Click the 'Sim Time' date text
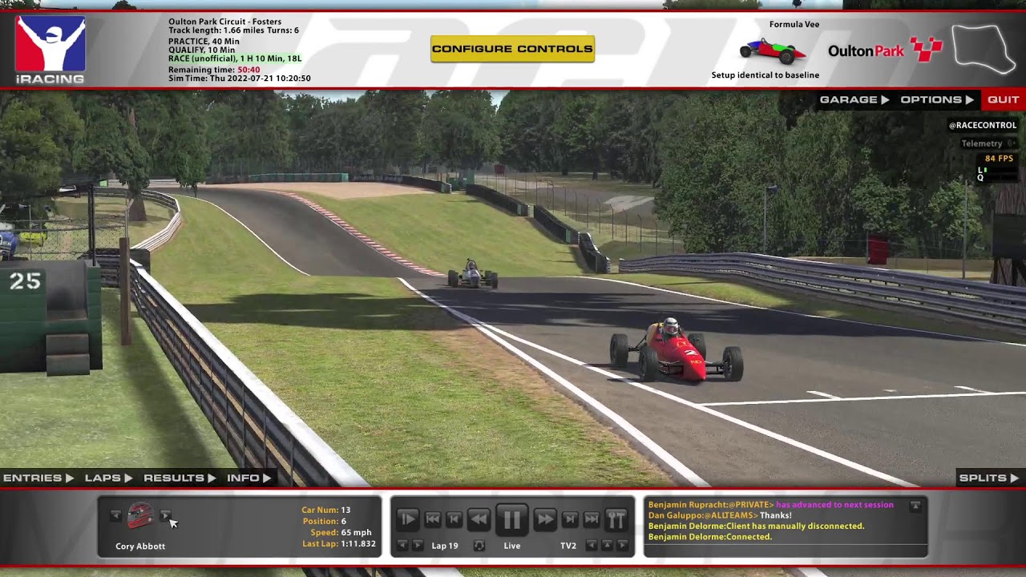 pos(240,79)
